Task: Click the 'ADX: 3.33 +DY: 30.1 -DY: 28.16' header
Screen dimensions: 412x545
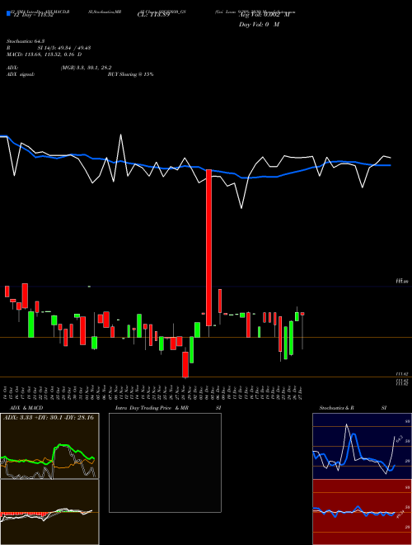Action: click(49, 418)
